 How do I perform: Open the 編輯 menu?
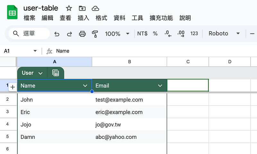tap(47, 18)
